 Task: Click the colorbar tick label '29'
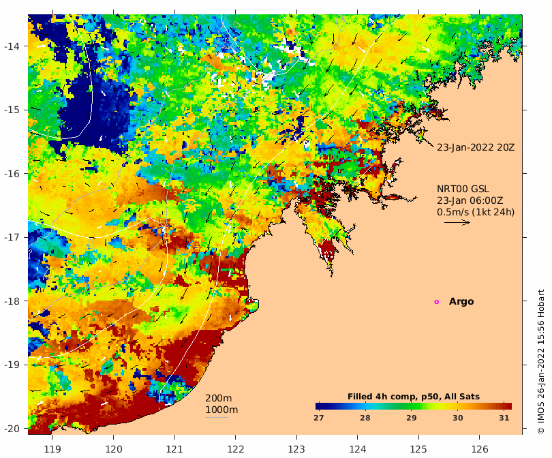(x=412, y=418)
